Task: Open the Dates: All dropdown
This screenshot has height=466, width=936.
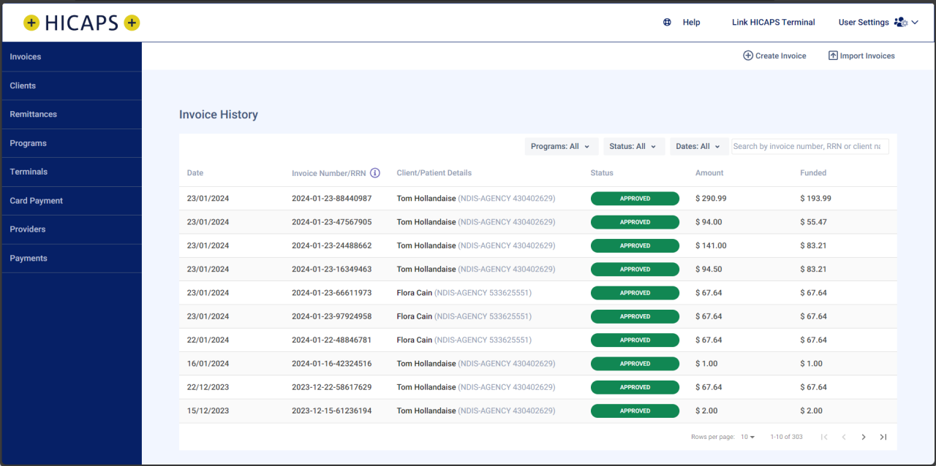Action: tap(698, 146)
